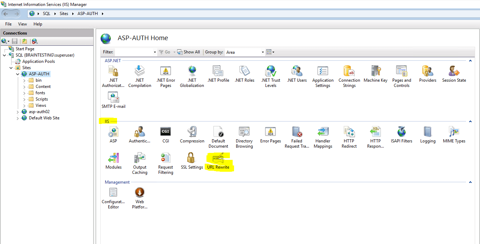This screenshot has height=244, width=480.
Task: Open Output Caching feature
Action: point(140,163)
